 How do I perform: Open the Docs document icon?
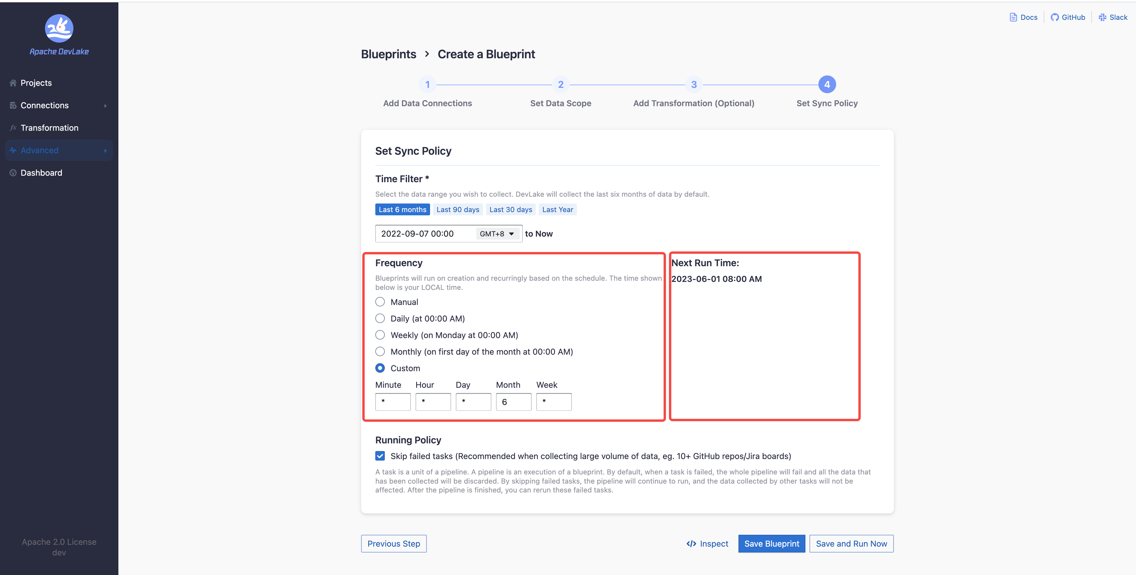pyautogui.click(x=1013, y=17)
